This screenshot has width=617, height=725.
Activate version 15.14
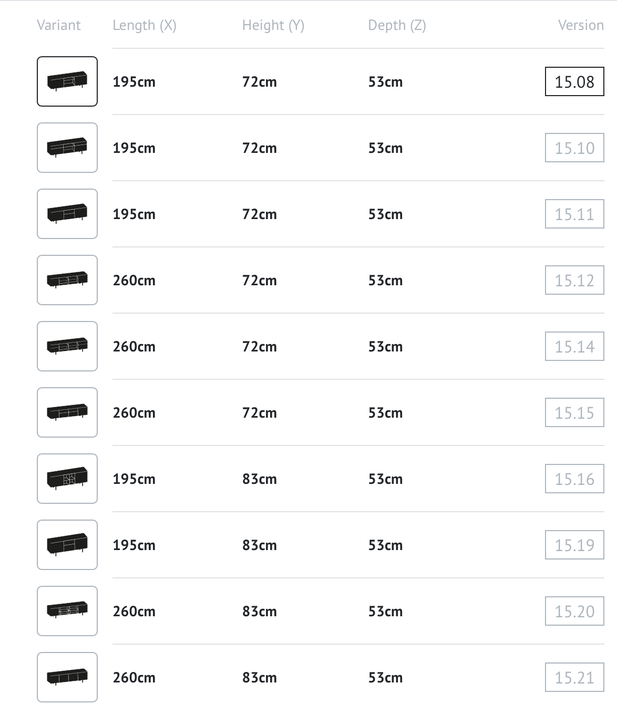[x=574, y=346]
